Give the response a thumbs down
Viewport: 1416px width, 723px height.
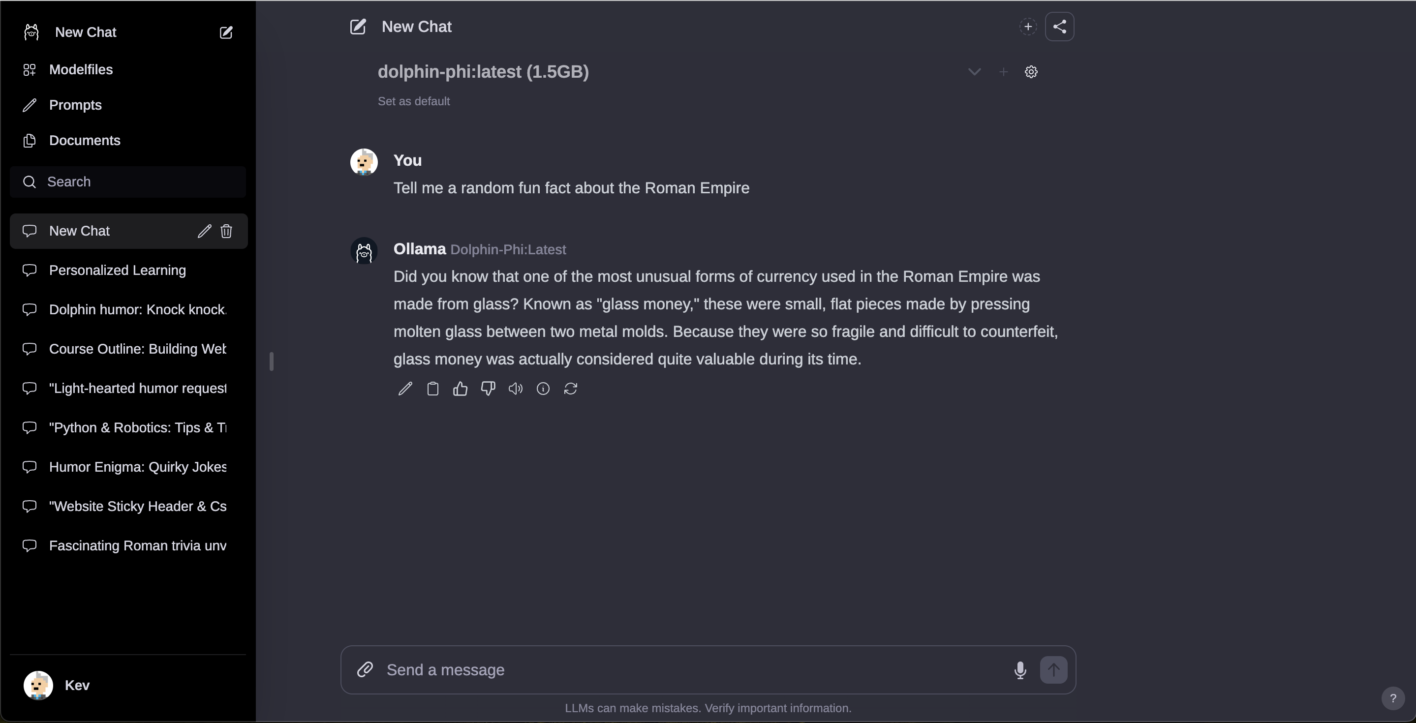tap(488, 389)
